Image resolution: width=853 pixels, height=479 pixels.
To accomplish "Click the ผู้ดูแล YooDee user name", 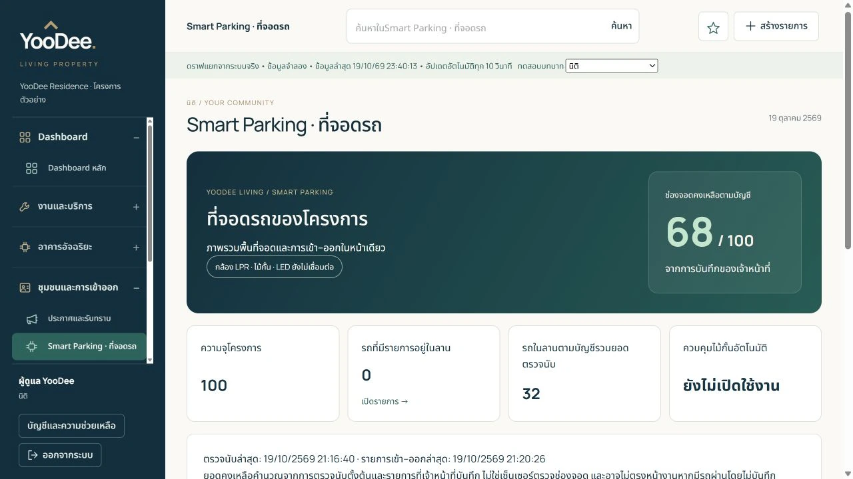I will coord(47,381).
